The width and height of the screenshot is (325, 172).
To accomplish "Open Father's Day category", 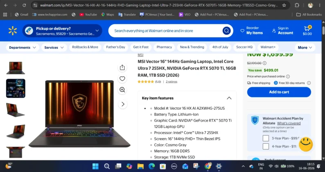I will pos(116,47).
